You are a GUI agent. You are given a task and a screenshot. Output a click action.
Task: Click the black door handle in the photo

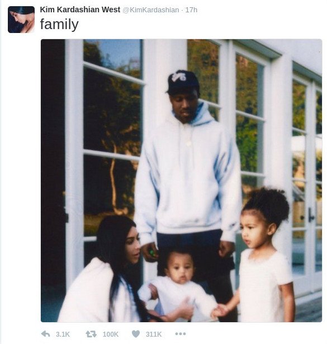pos(311,215)
